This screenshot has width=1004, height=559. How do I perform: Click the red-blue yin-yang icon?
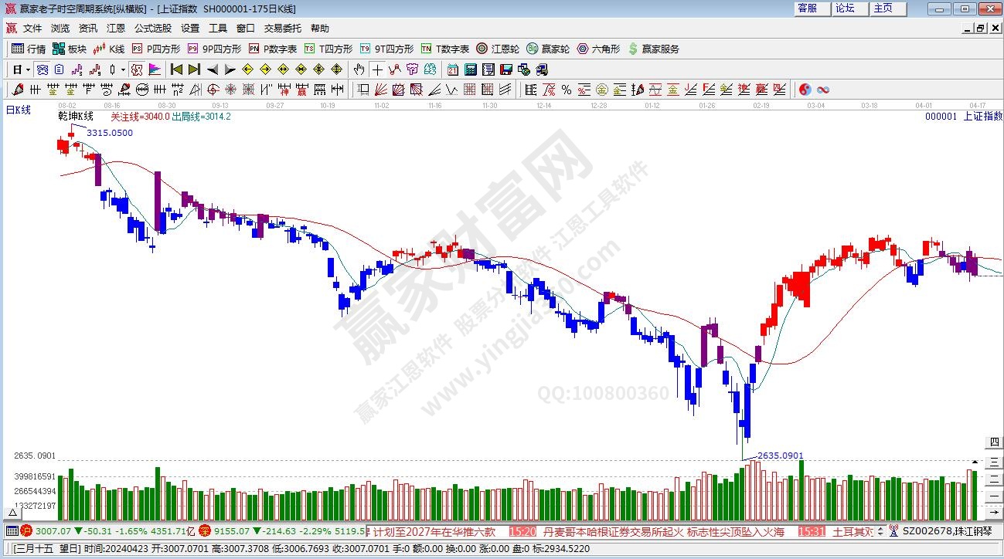[805, 90]
